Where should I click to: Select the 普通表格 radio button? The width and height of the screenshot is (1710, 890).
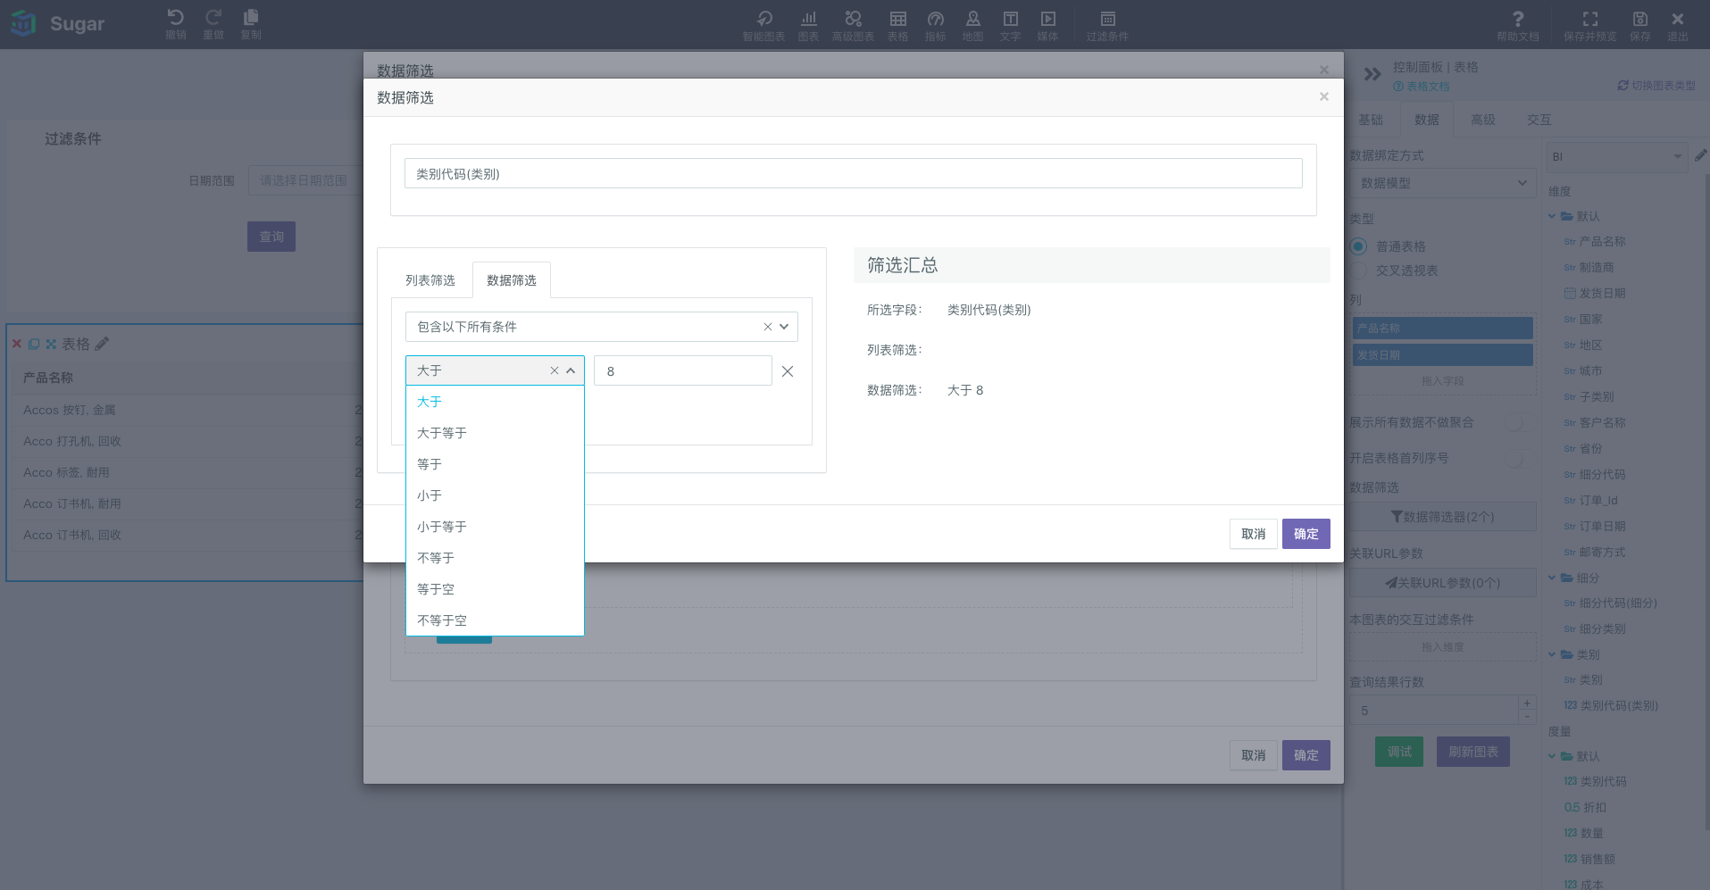click(1358, 246)
